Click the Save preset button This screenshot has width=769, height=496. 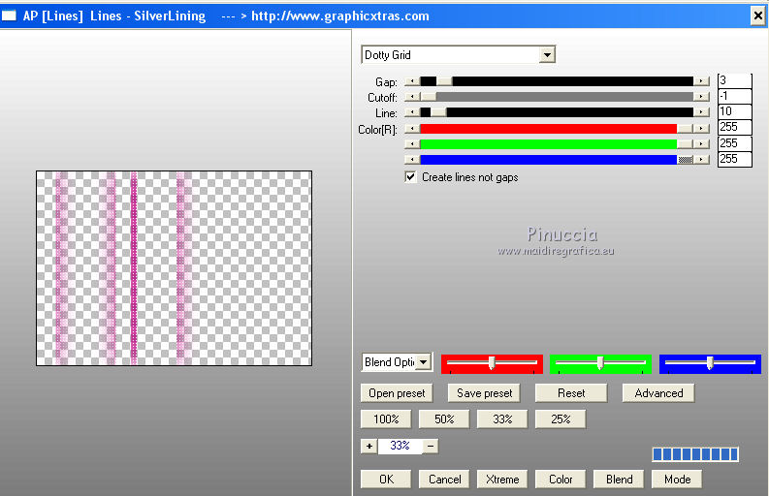click(x=484, y=393)
